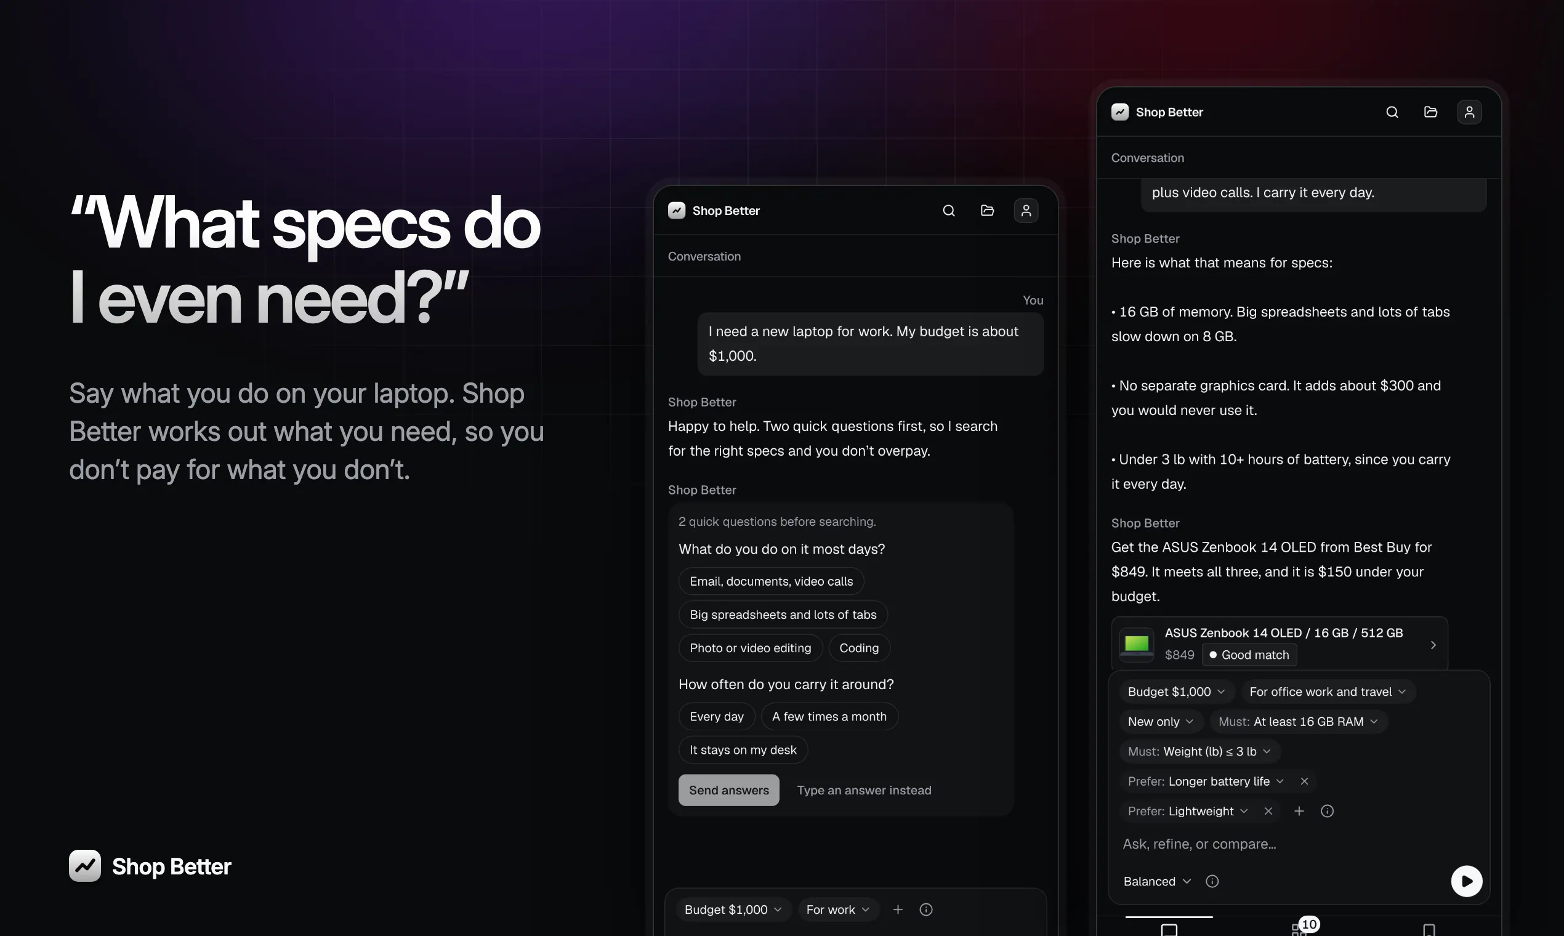Viewport: 1564px width, 936px height.
Task: Open the folder icon in the left chat panel
Action: point(988,211)
